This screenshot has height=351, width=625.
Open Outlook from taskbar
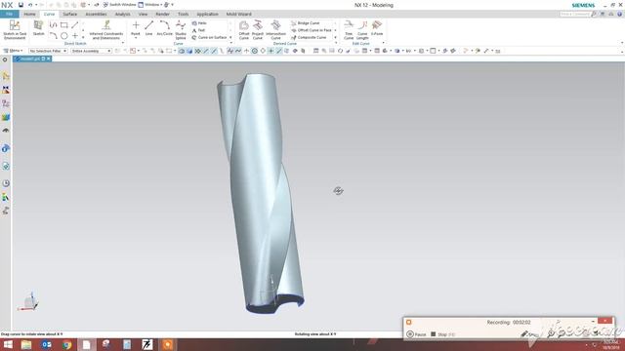tap(46, 344)
